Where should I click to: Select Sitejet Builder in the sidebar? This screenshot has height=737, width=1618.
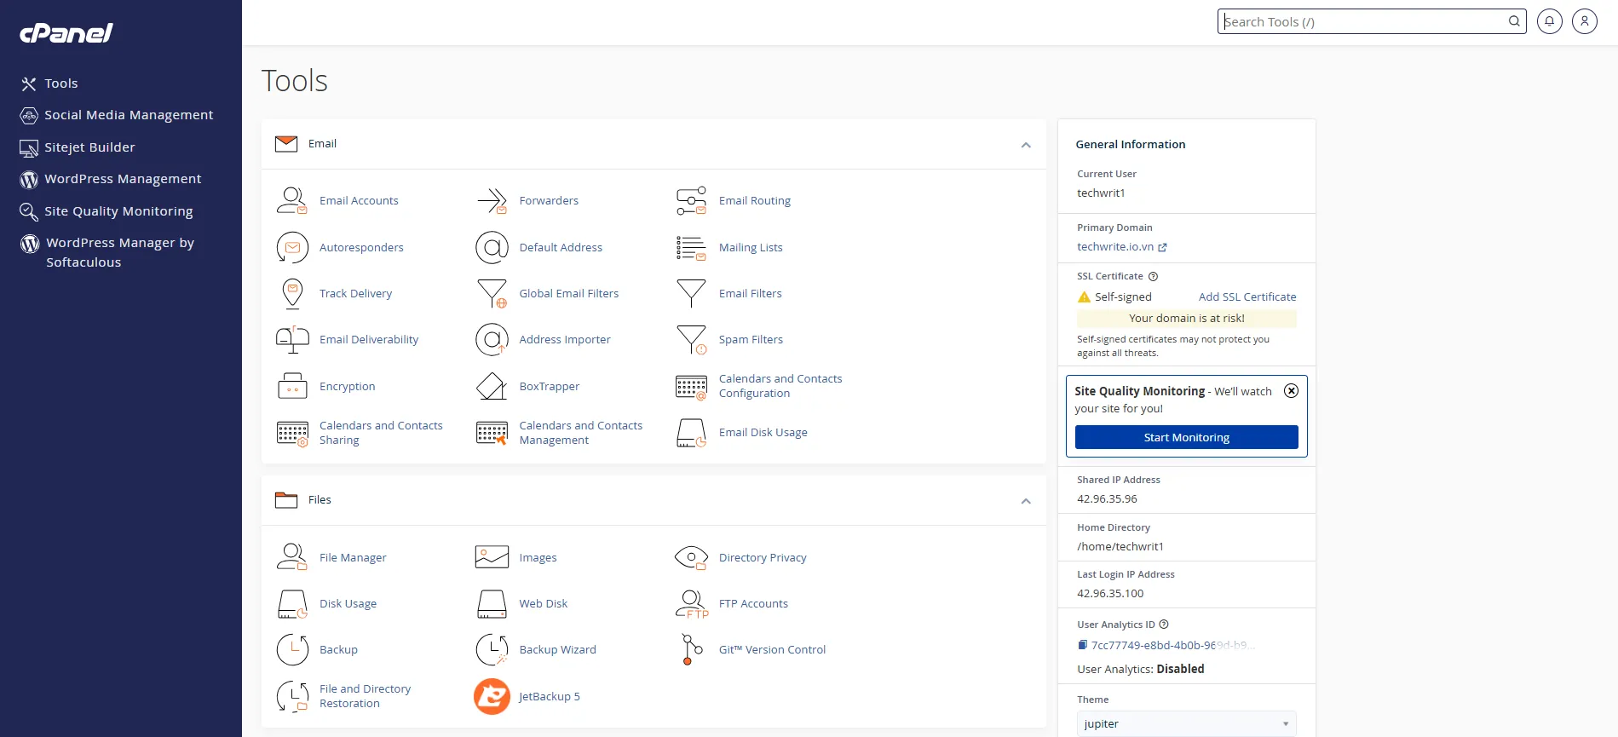pyautogui.click(x=78, y=147)
